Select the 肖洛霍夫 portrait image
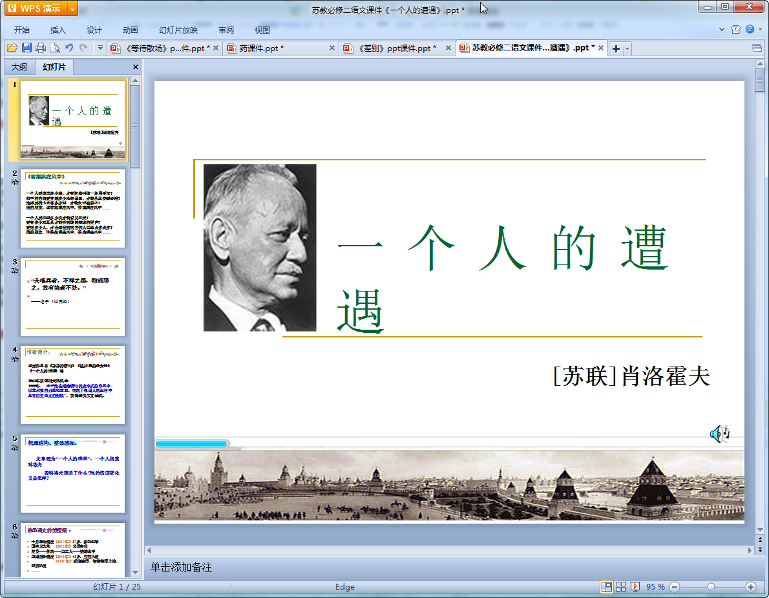This screenshot has width=769, height=598. [x=260, y=248]
